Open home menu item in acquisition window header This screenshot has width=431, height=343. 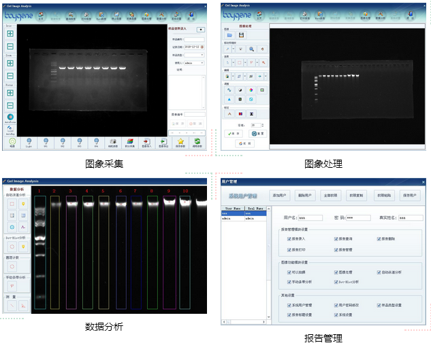click(41, 16)
